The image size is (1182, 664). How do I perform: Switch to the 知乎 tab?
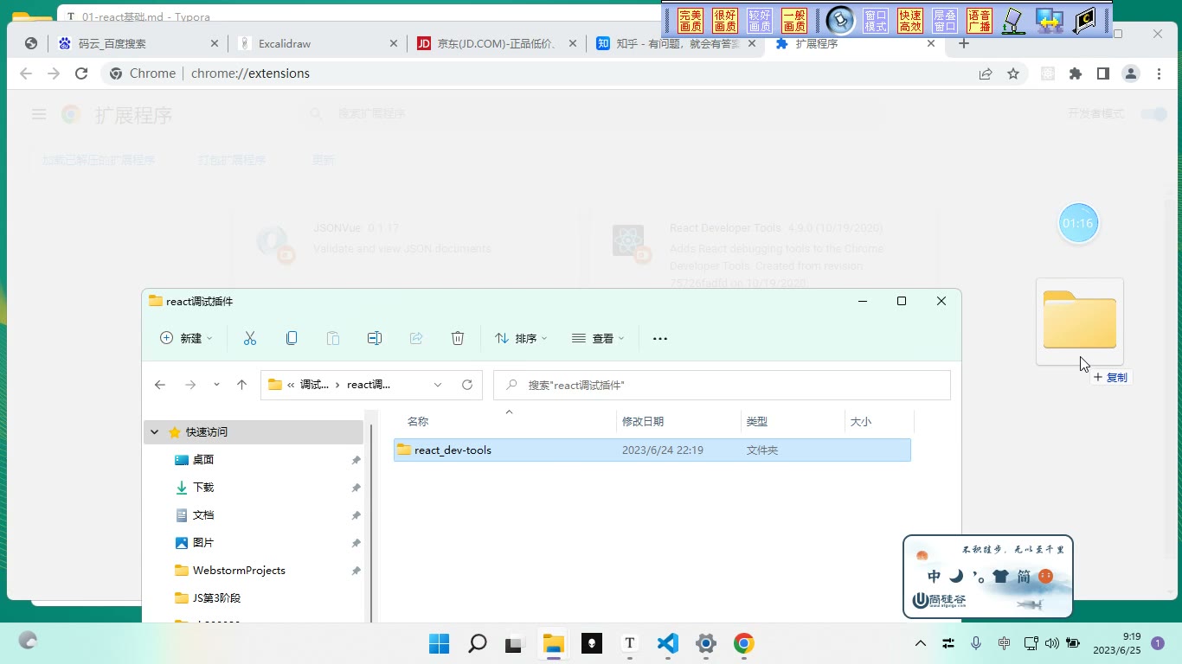[675, 43]
